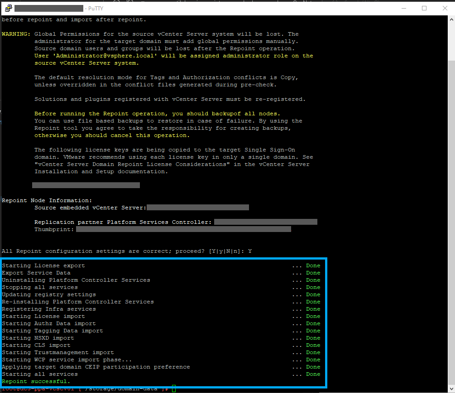Place cursor at the green shell prompt cursor
This screenshot has width=455, height=393.
(174, 388)
